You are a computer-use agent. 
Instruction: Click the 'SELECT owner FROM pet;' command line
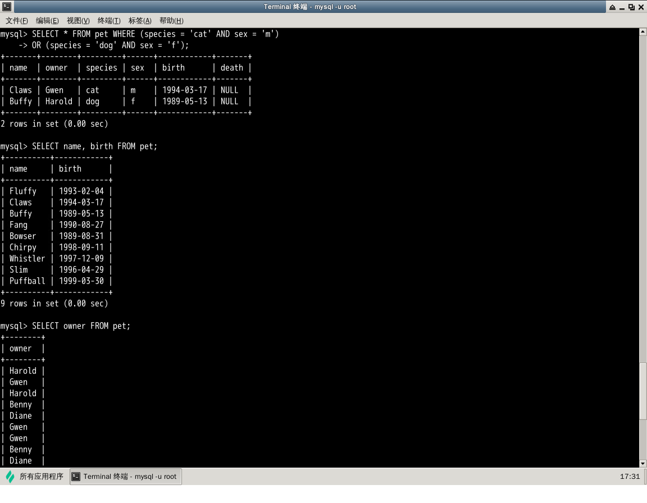tap(81, 326)
